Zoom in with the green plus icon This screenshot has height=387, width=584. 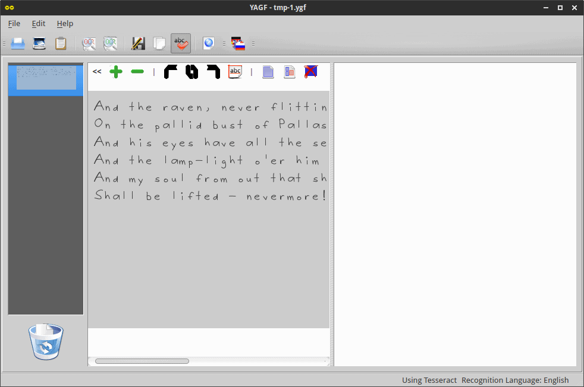pos(116,72)
